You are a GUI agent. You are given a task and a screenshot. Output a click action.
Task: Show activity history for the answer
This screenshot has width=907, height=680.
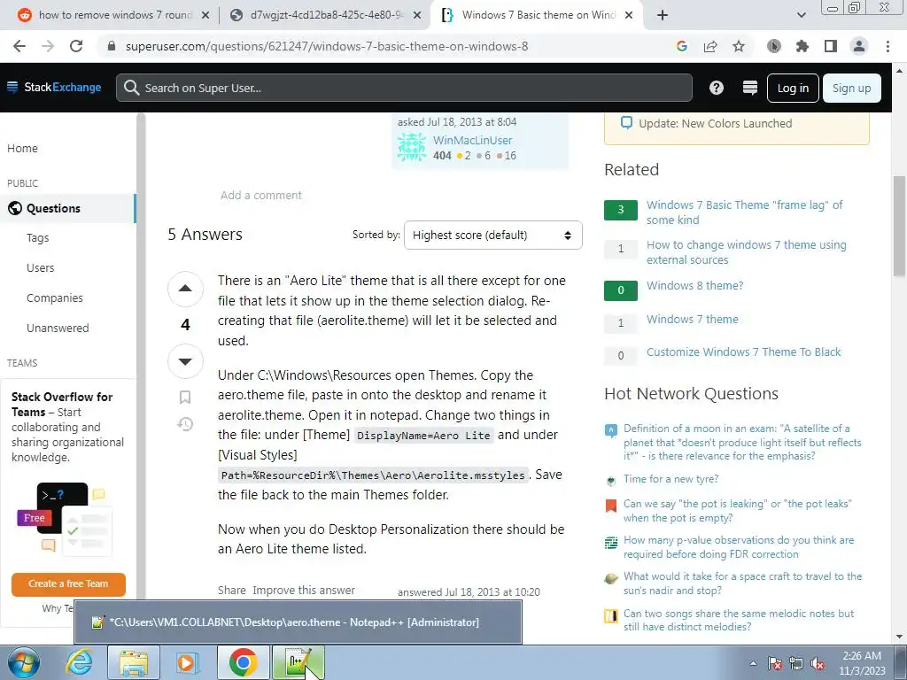[x=185, y=424]
